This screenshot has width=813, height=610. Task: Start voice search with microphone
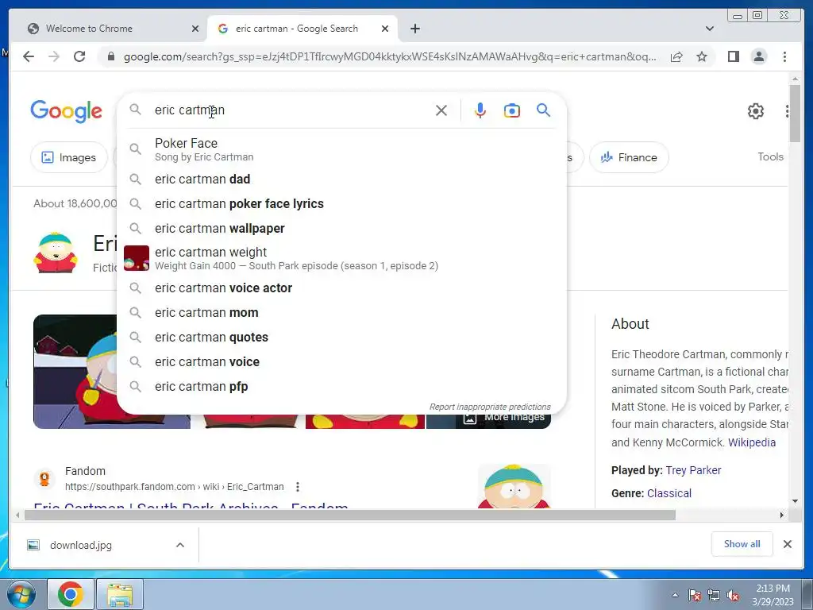480,110
